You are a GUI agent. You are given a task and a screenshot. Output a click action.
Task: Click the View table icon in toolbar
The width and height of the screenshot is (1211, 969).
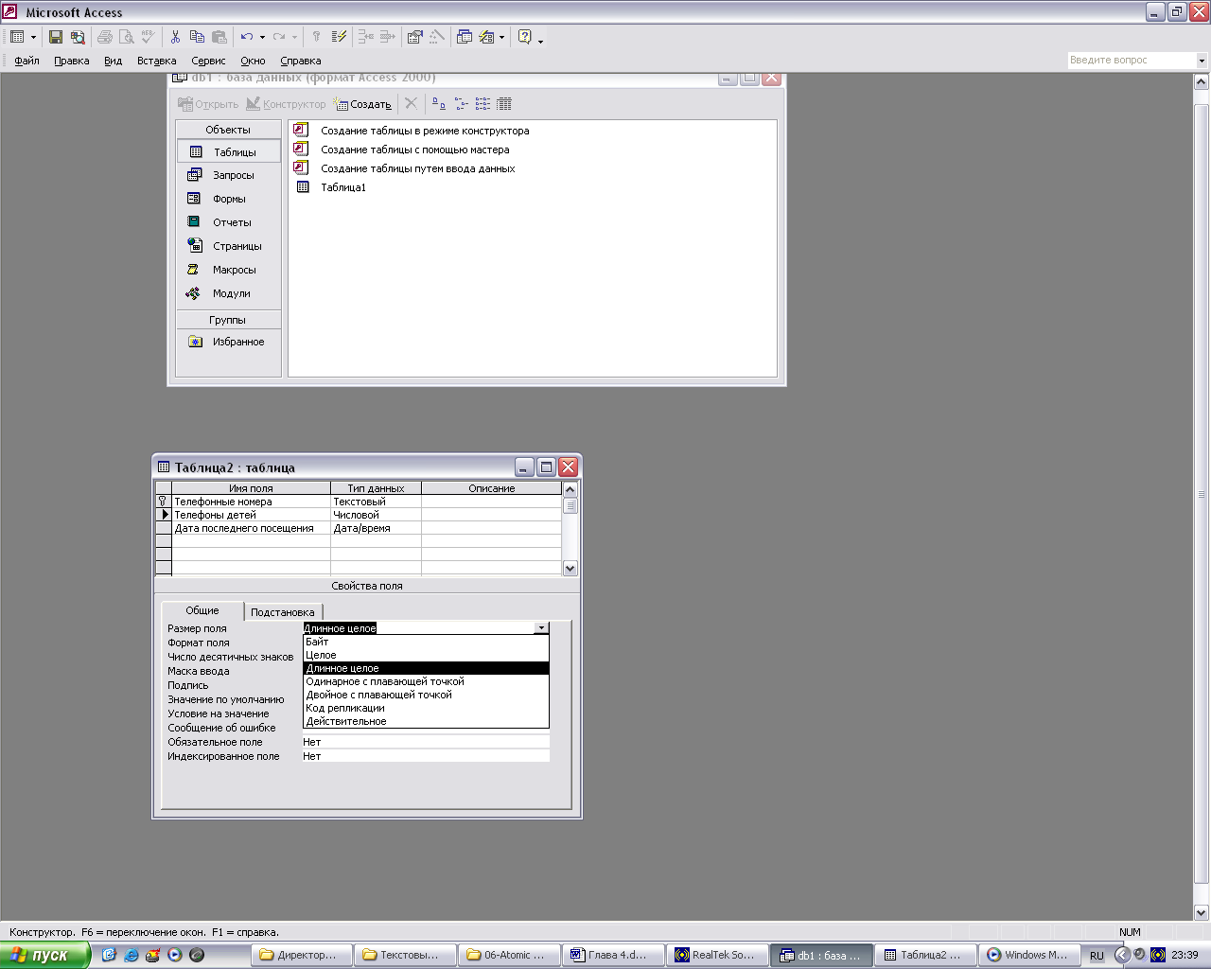click(x=17, y=37)
